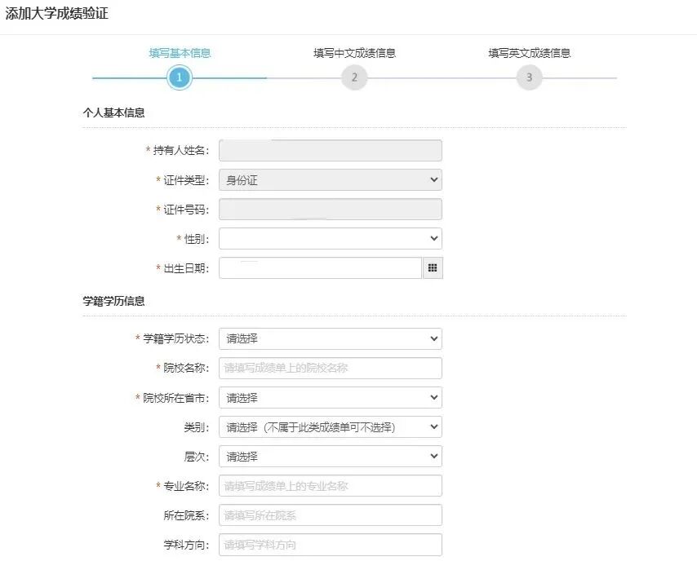Click the 证件号码 field label
Viewport: 697px width, 561px height.
point(186,210)
